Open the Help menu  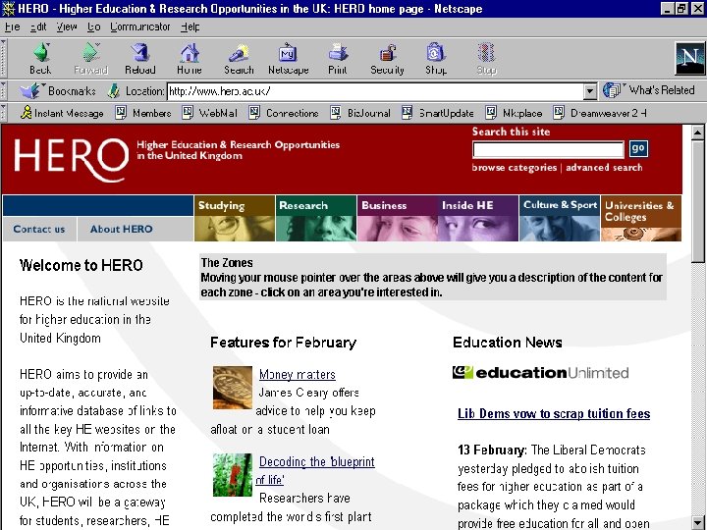pos(190,27)
